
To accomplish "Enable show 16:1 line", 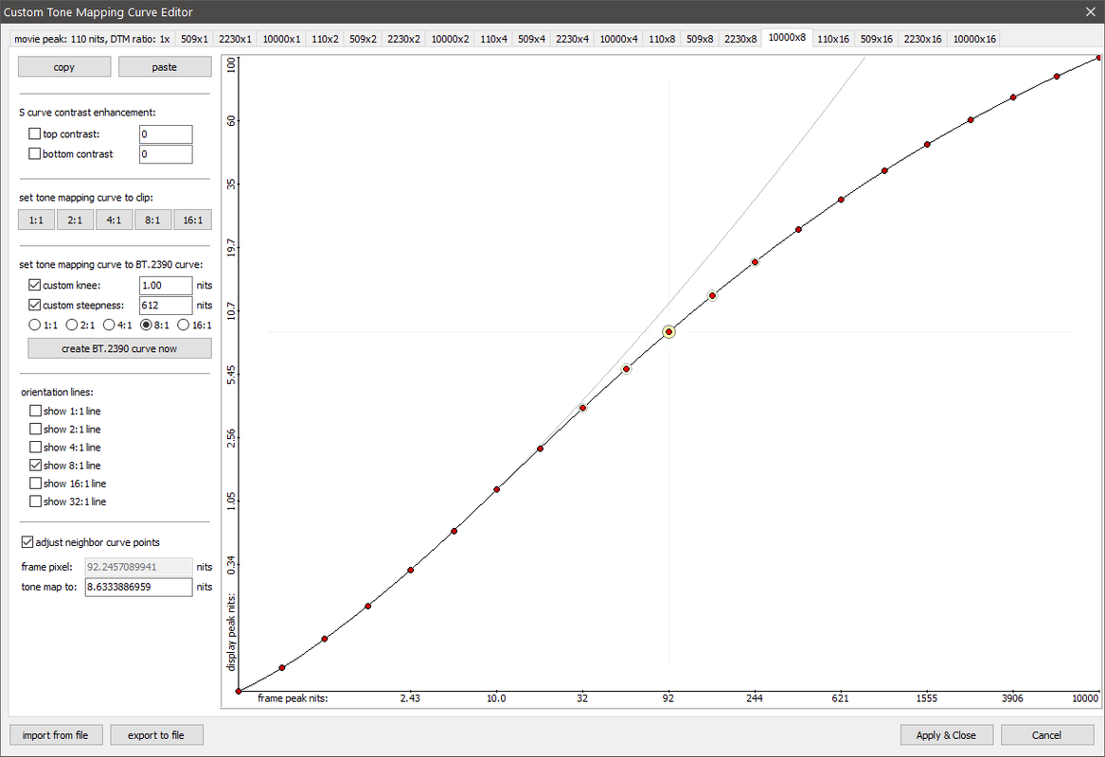I will 35,484.
